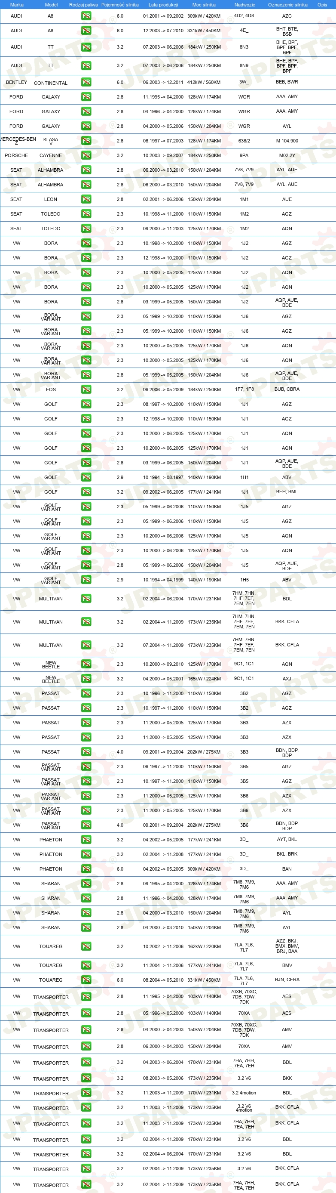The image size is (336, 1193).
Task: Select power value 162kW / 220KM
Action: (204, 947)
